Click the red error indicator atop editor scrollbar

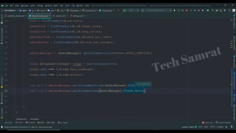tap(232, 20)
